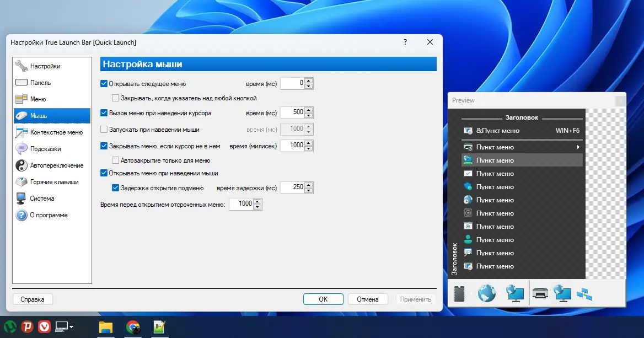
Task: Enable Запускать при наведении мыши checkbox
Action: tap(104, 130)
